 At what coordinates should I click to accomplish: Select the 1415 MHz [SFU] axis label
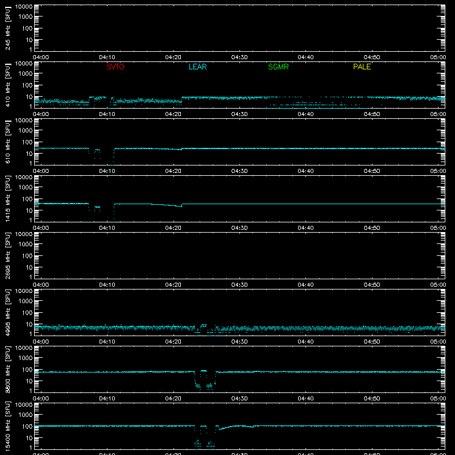pyautogui.click(x=7, y=198)
